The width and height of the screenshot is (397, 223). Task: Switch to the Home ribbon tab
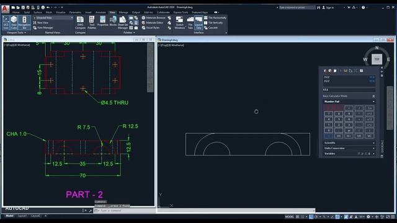16,12
